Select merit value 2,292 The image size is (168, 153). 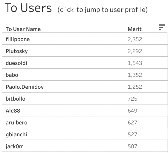tap(135, 51)
